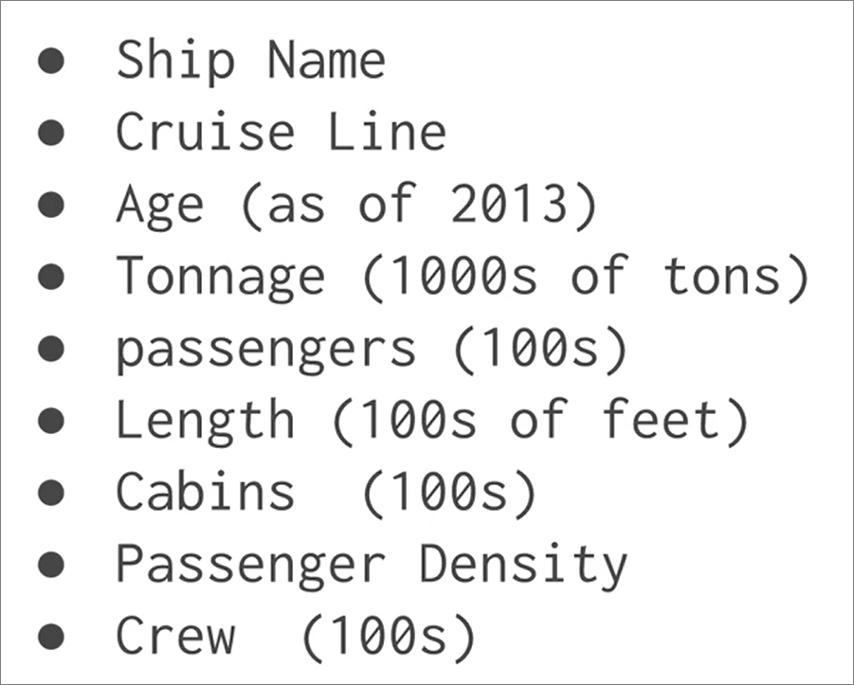Click the text Age (as of 2013)

coord(356,206)
